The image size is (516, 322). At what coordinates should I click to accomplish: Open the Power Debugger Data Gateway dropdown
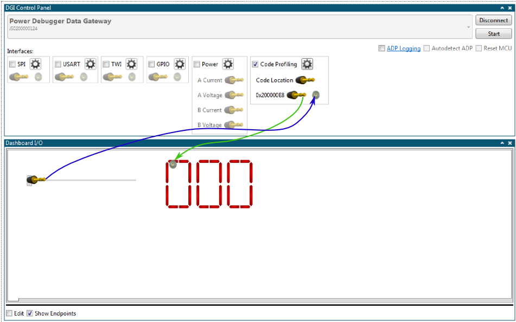coord(469,27)
